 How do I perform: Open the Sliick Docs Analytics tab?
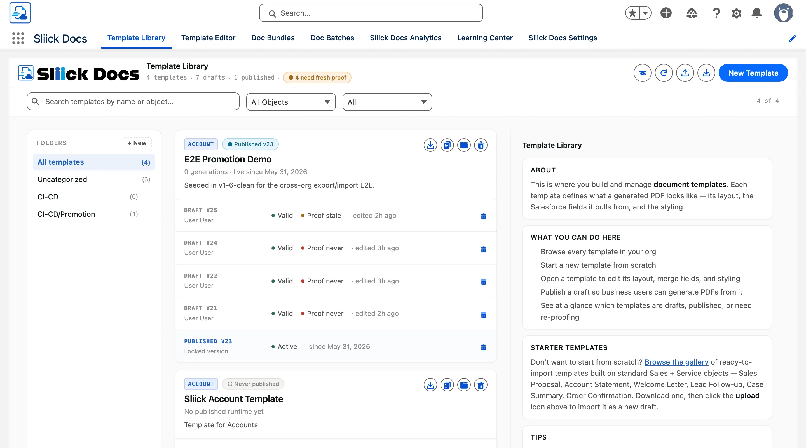(x=406, y=38)
